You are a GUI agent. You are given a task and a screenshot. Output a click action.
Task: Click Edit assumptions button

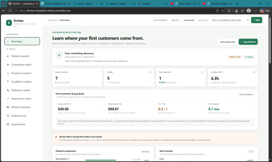(x=246, y=94)
